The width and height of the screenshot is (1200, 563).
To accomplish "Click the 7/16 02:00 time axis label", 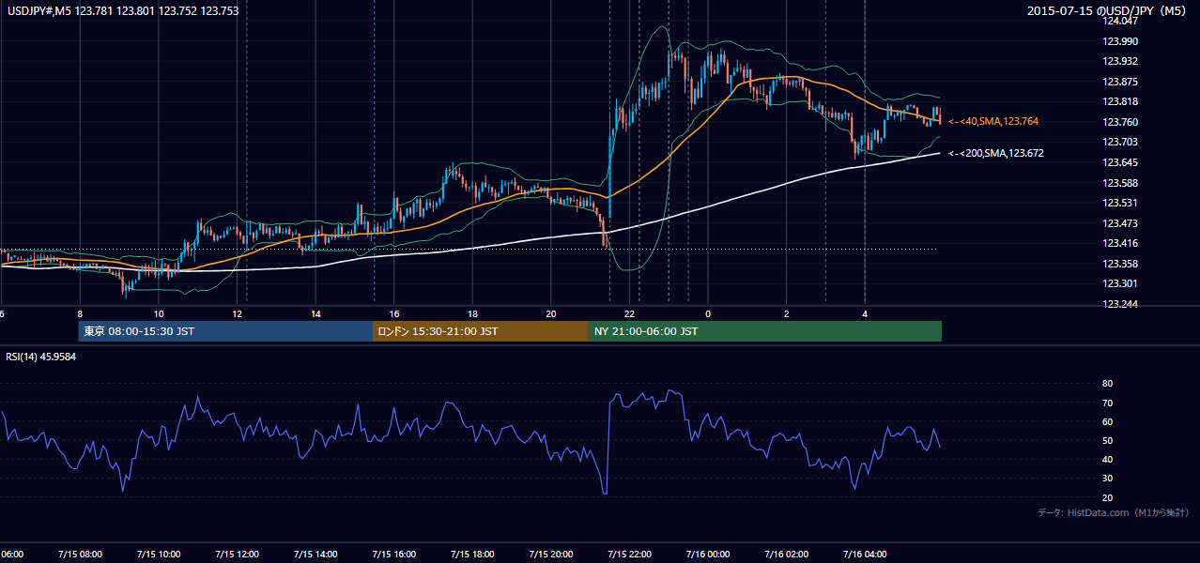I will tap(786, 555).
